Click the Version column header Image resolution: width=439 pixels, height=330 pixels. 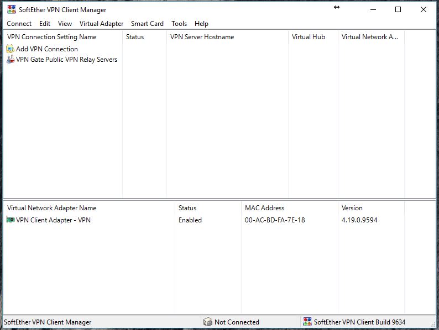tap(371, 208)
